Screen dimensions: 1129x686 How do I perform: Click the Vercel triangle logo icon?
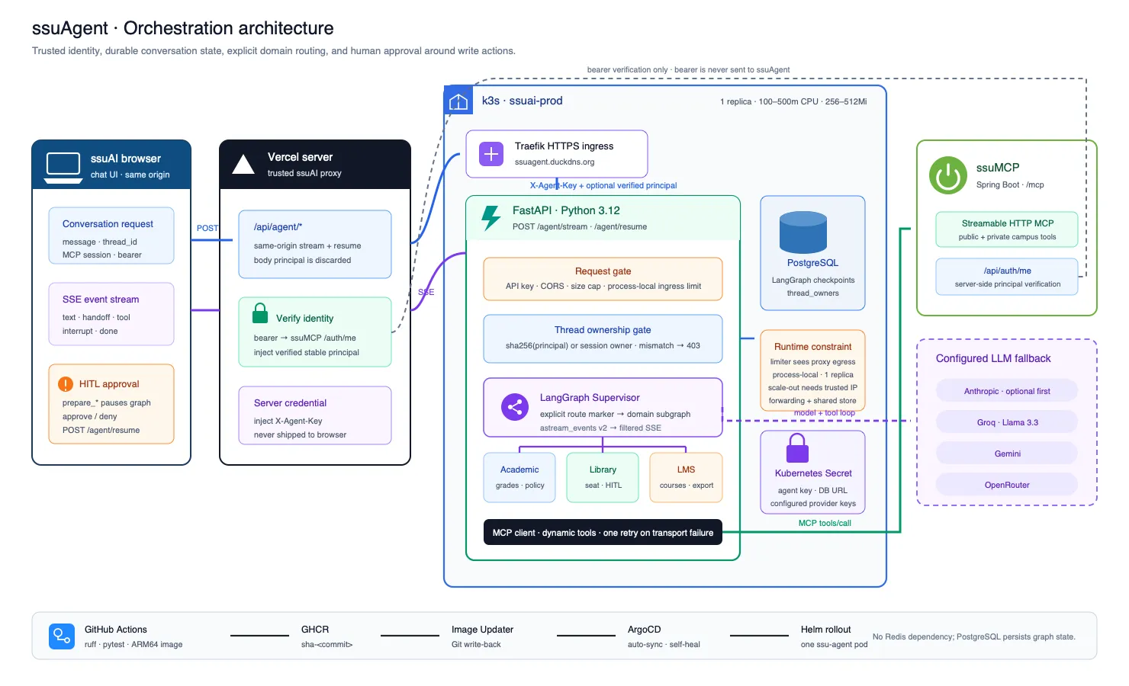[243, 164]
